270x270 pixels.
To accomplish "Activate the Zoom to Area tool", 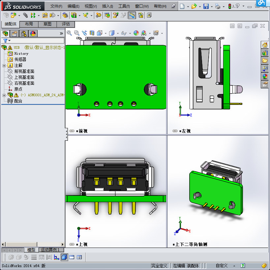I will 76,33.
